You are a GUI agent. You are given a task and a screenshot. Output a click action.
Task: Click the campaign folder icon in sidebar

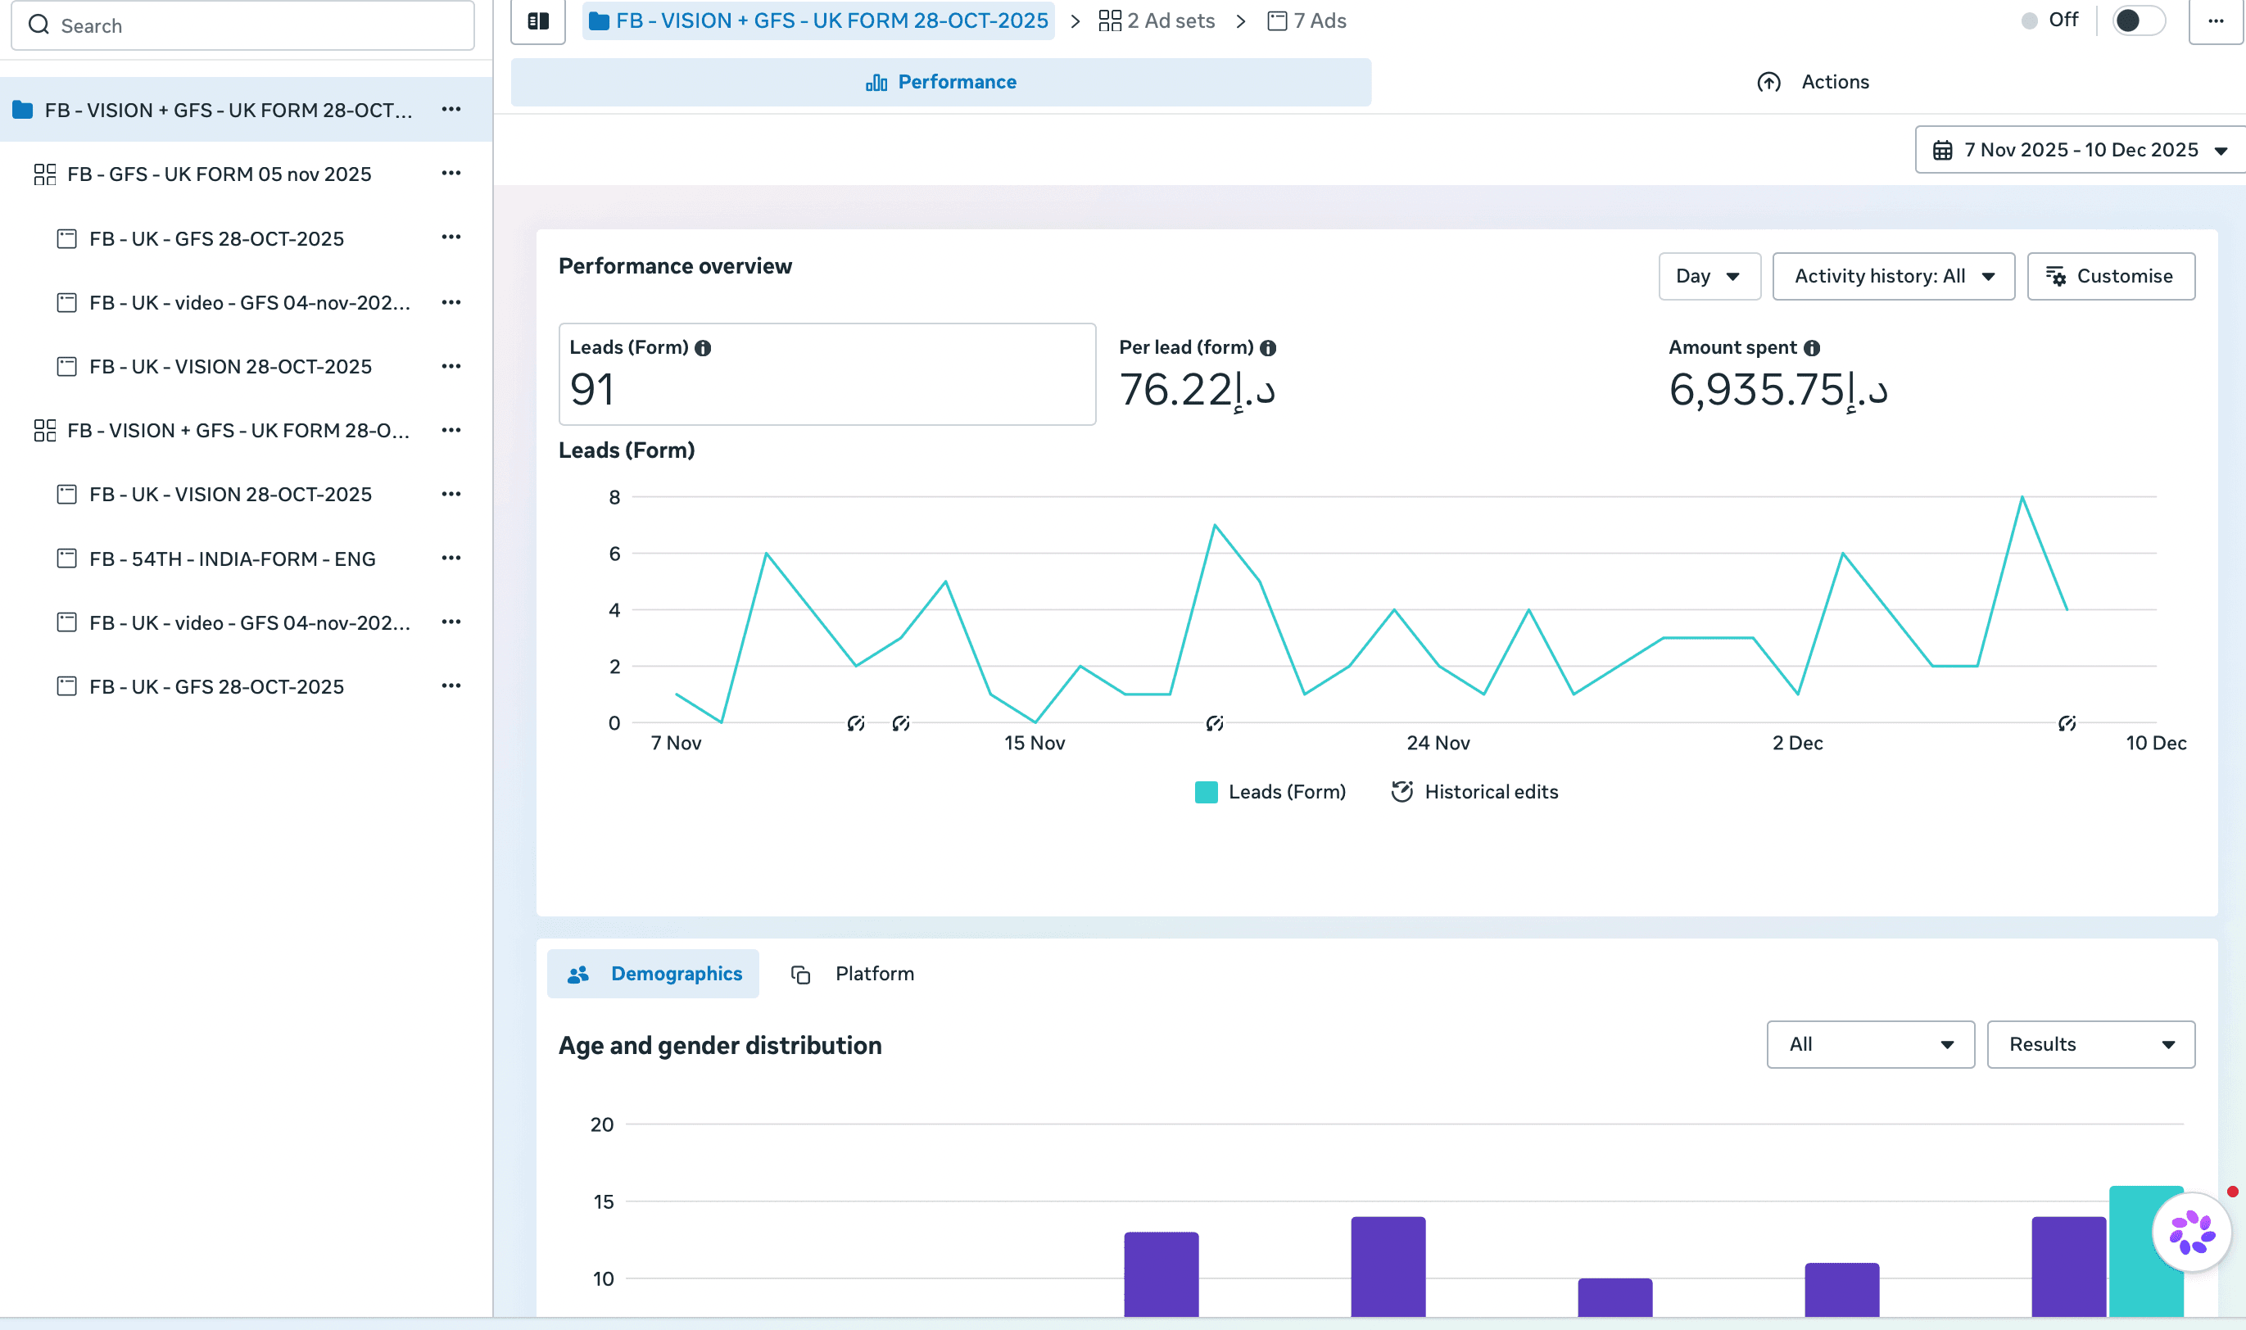(x=23, y=111)
